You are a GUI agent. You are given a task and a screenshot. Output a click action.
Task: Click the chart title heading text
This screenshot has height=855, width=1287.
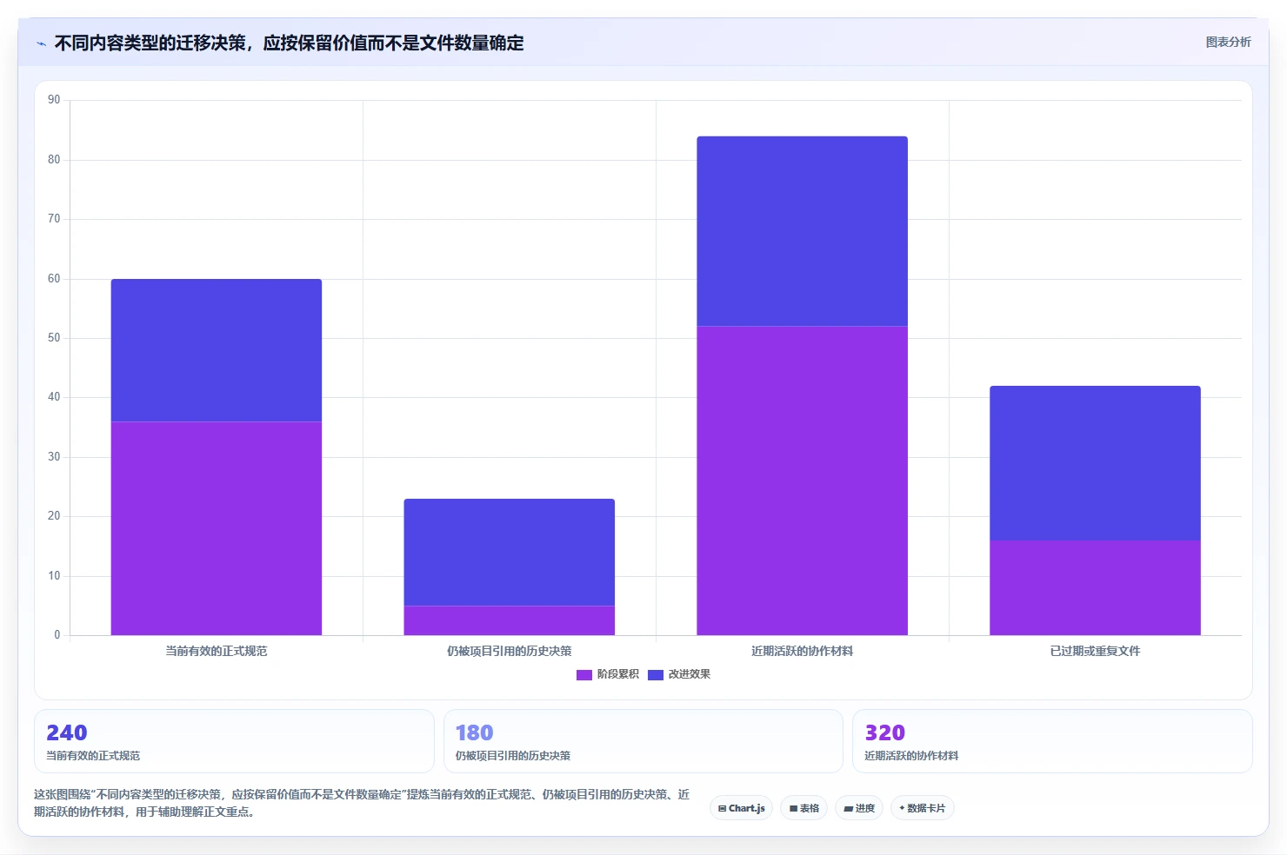[289, 43]
